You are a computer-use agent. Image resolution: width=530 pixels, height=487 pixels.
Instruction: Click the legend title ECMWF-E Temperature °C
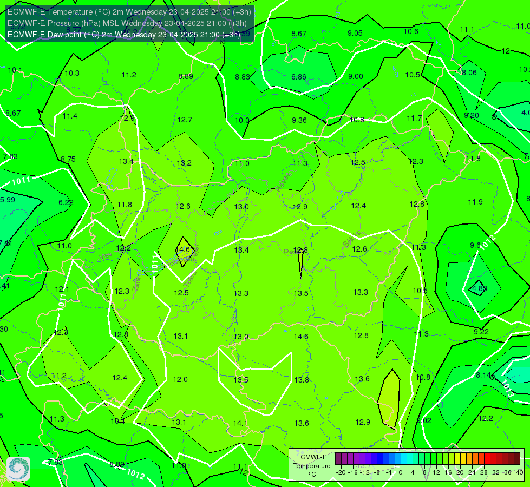311,466
